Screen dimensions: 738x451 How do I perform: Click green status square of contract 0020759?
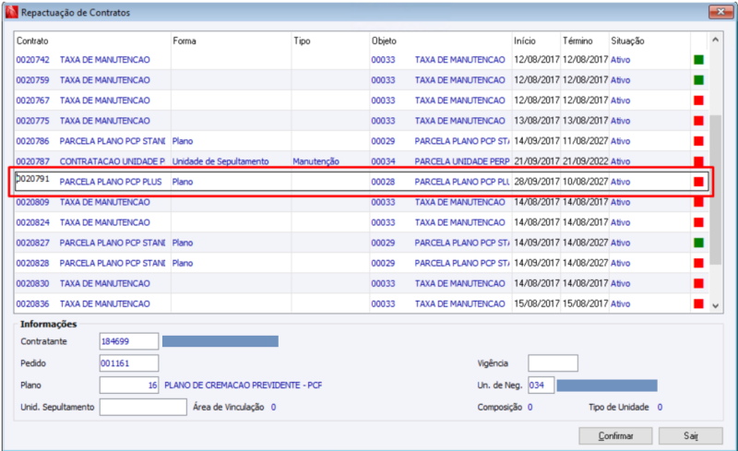click(698, 80)
